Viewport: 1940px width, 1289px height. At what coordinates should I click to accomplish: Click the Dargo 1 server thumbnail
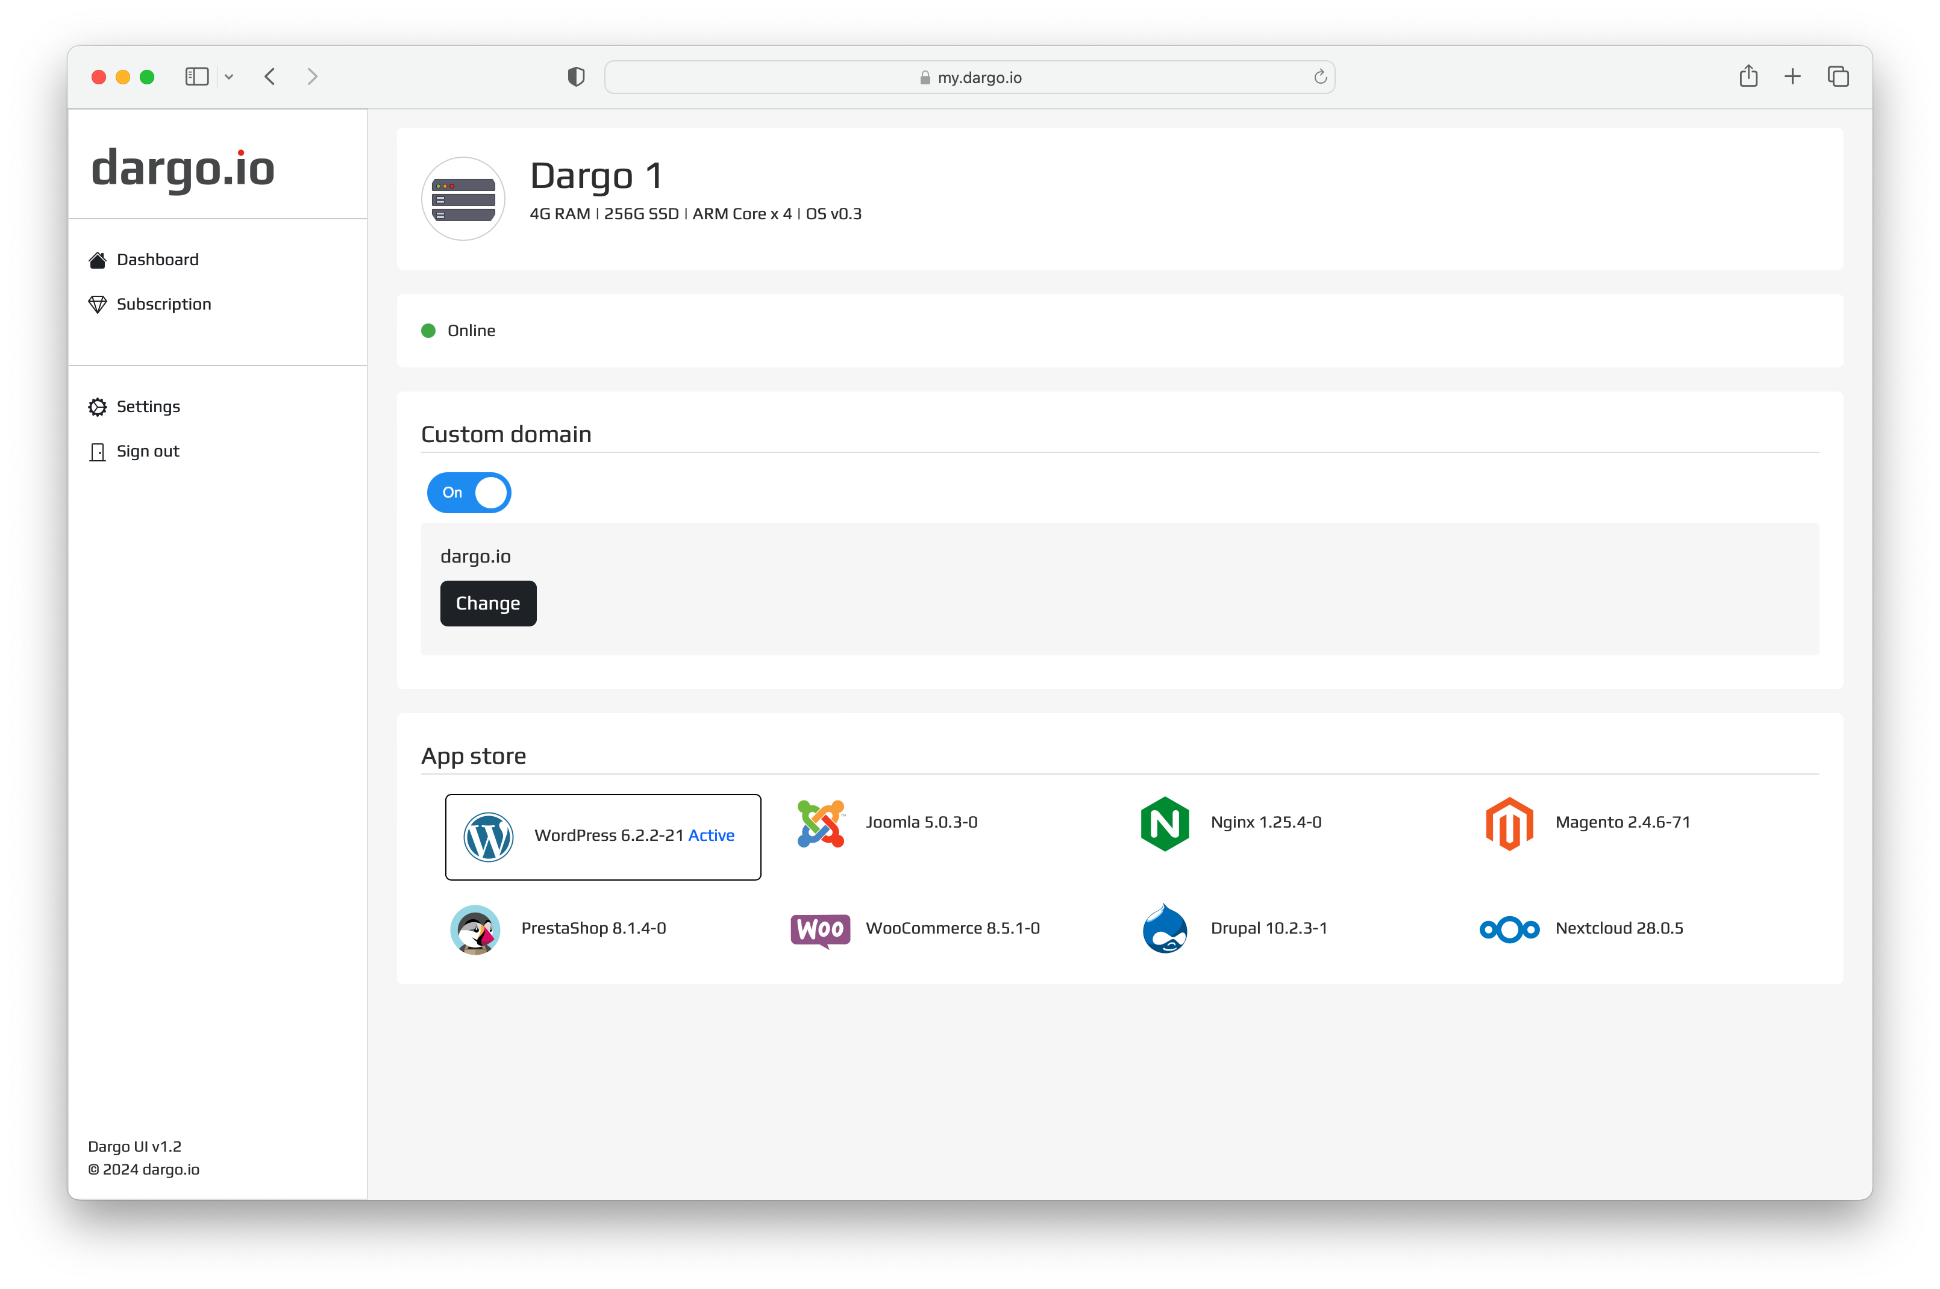(463, 194)
